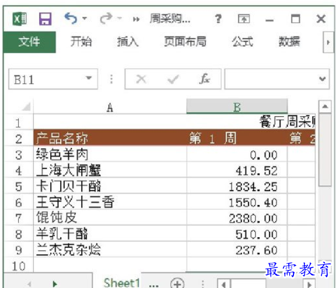Click the Excel application icon
The width and height of the screenshot is (336, 288).
(20, 19)
